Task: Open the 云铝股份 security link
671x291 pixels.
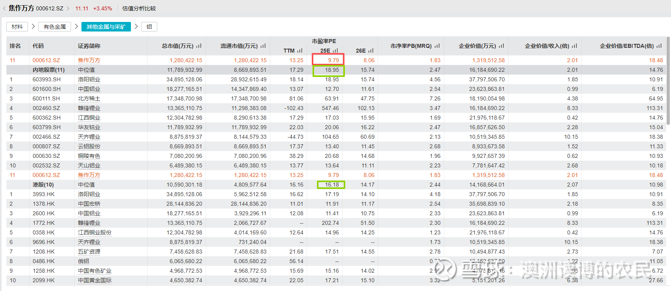Action: click(x=89, y=146)
